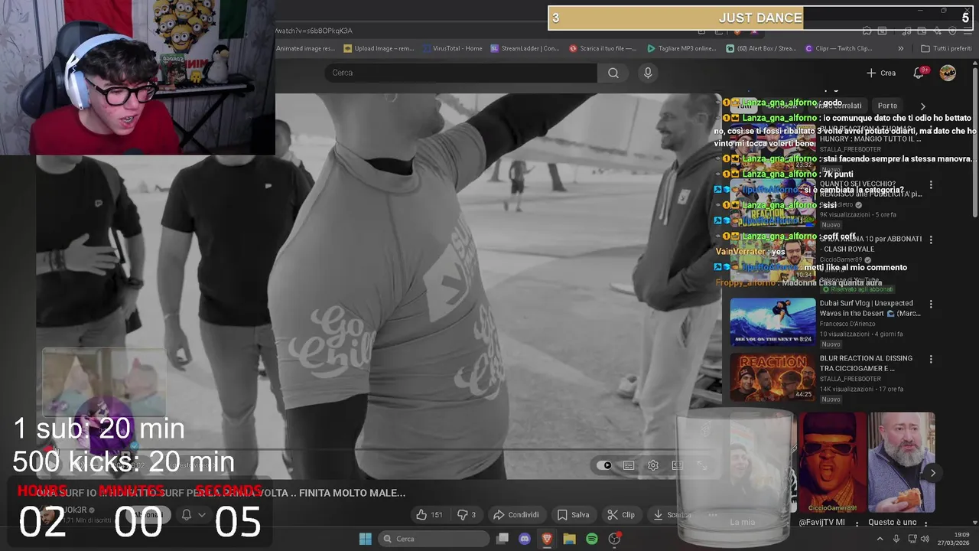Enter fullscreen on the video player
Viewport: 979px width, 551px height.
coord(702,465)
